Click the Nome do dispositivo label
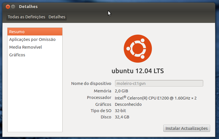The height and width of the screenshot is (139, 219). (91, 84)
